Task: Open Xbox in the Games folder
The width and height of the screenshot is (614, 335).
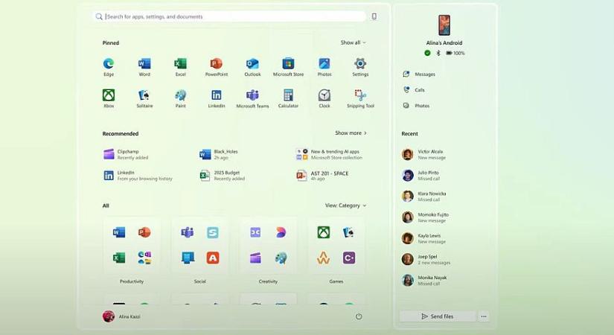Action: [x=324, y=232]
